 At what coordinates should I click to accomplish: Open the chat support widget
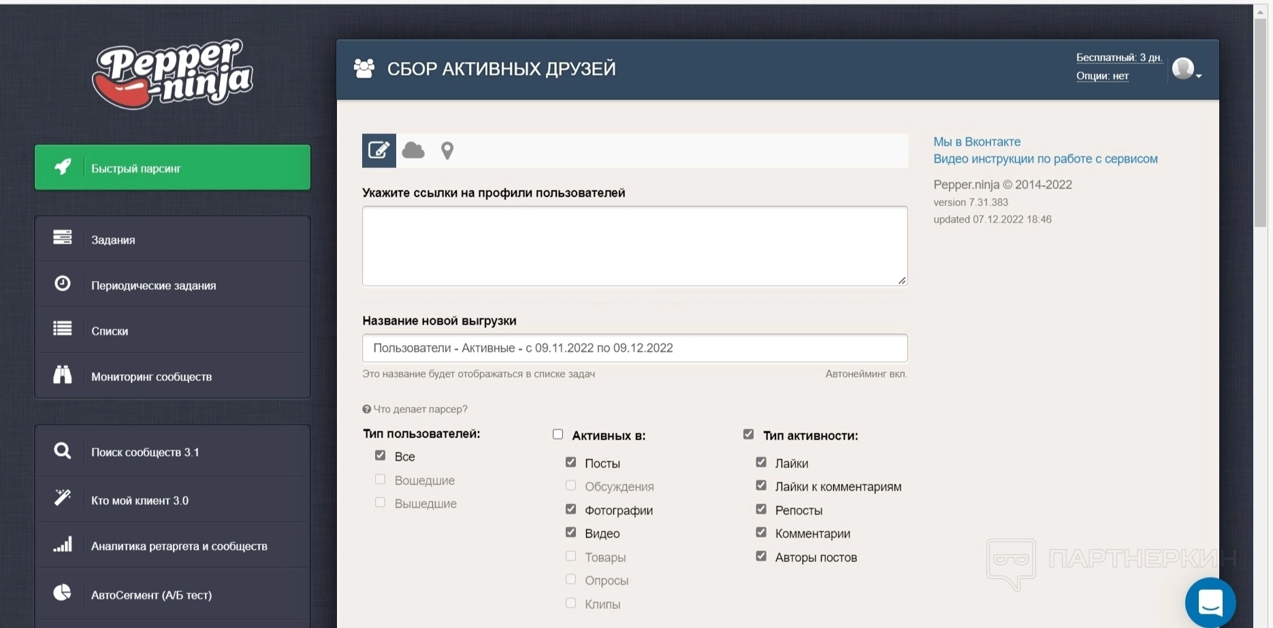click(1210, 603)
